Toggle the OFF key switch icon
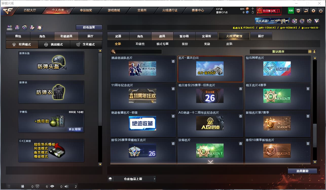The height and width of the screenshot is (190, 326). [x=10, y=27]
